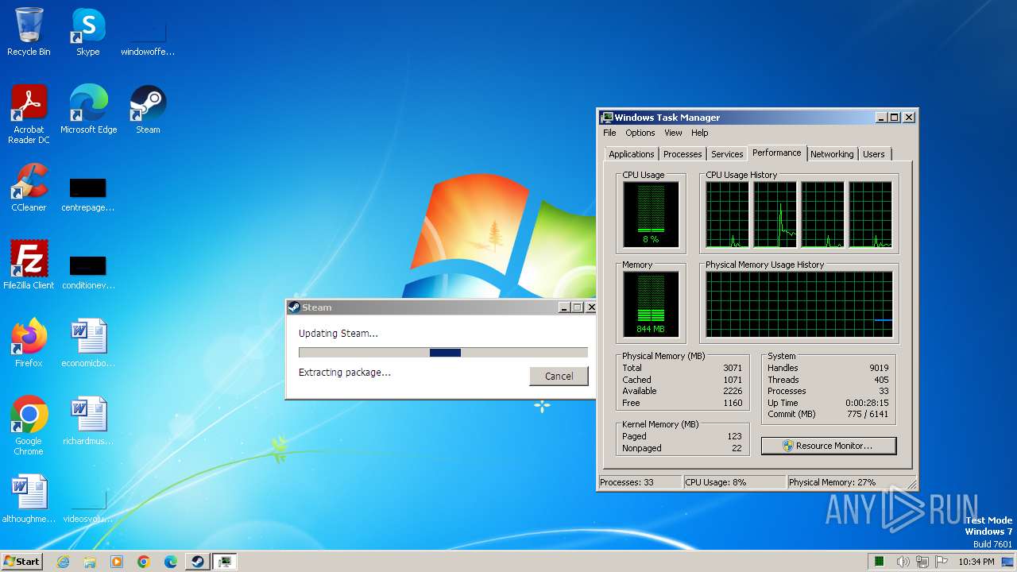Switch to the Processes tab

tap(683, 154)
